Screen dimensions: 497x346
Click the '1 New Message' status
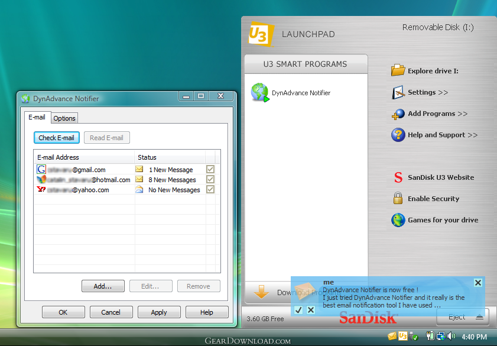click(171, 170)
